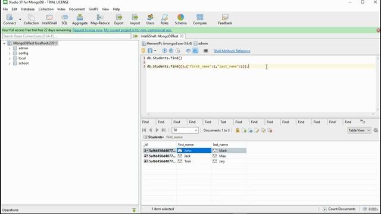
Task: Run entire script with first play icon
Action: [x=164, y=51]
